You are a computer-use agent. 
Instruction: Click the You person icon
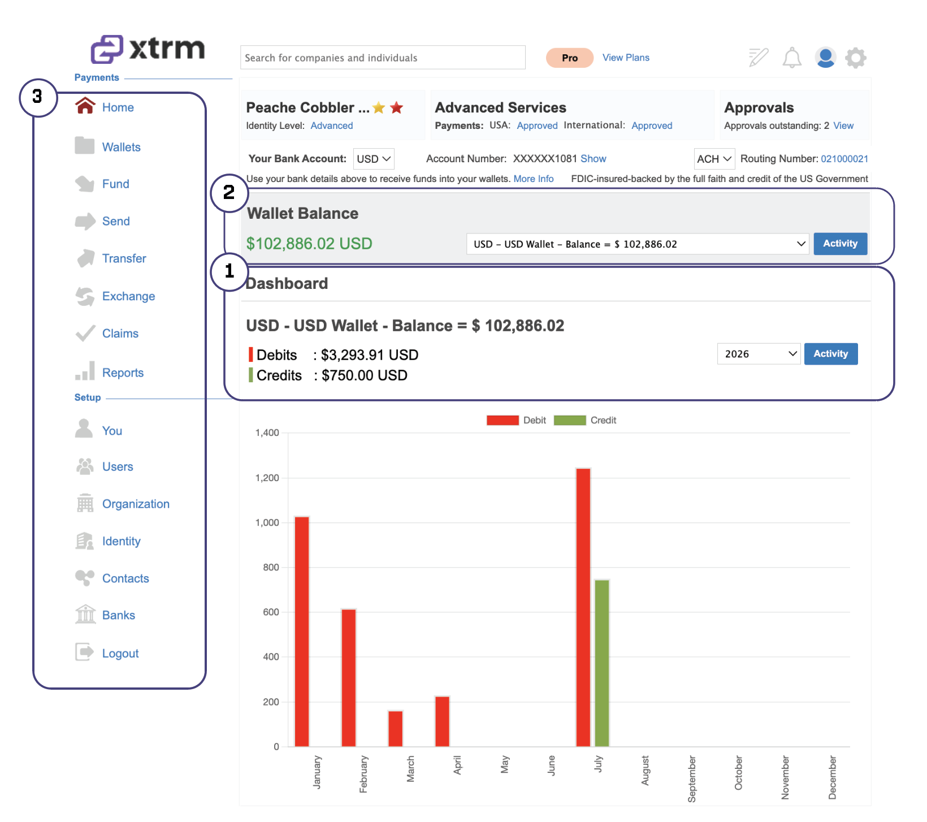pyautogui.click(x=84, y=428)
